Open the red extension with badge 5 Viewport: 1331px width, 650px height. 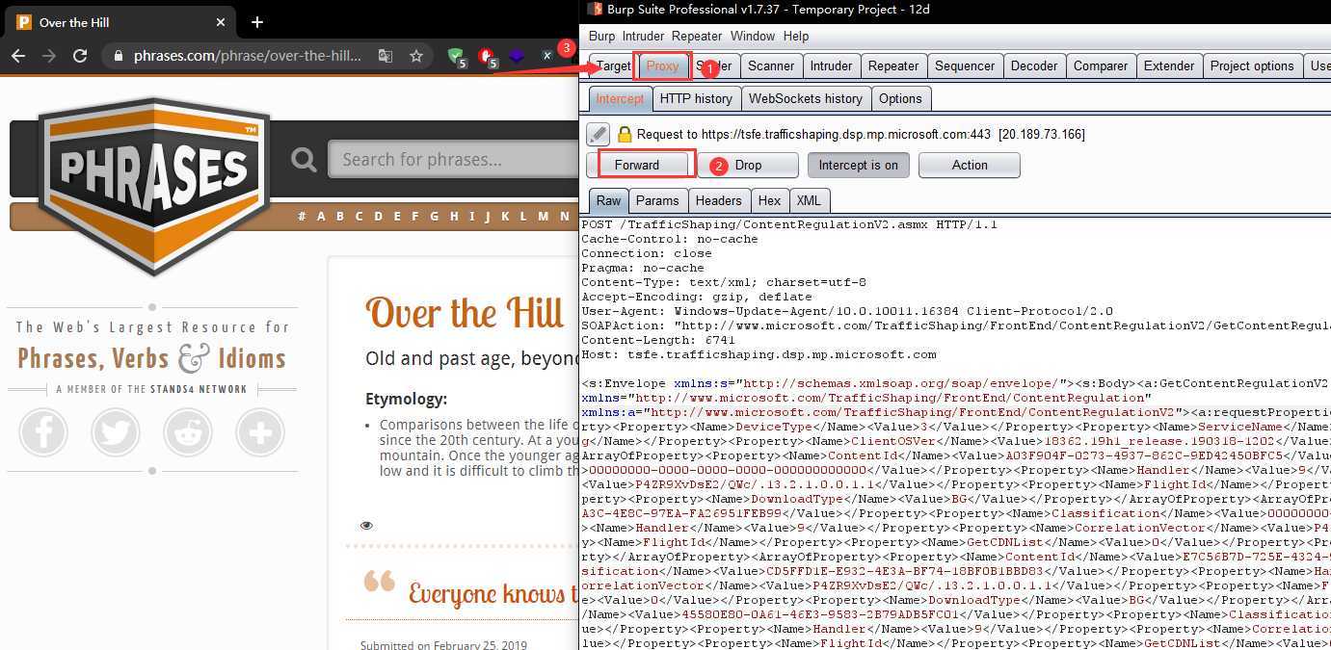click(488, 56)
